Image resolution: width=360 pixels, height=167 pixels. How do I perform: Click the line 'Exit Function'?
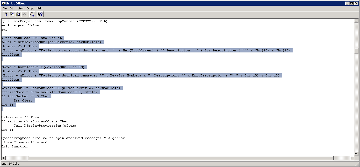click(15, 146)
